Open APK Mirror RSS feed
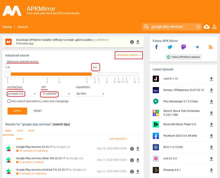The height and width of the screenshot is (178, 220). pyautogui.click(x=211, y=47)
